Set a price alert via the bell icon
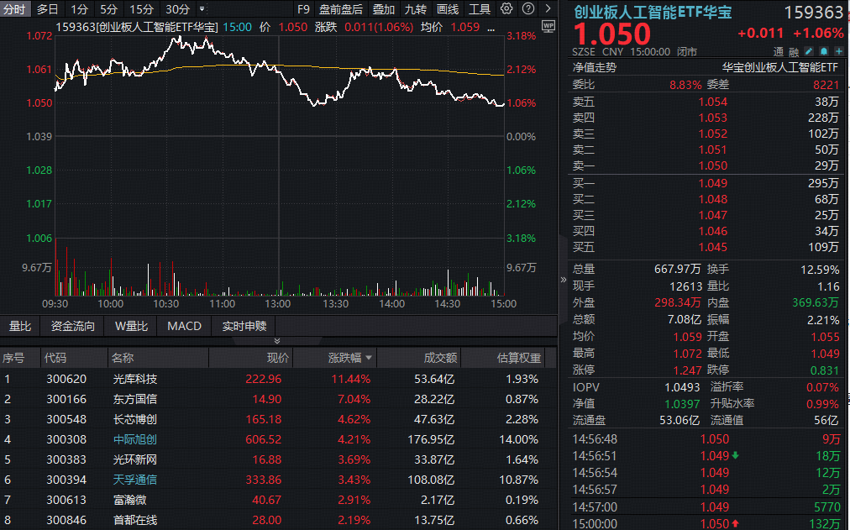 [824, 51]
